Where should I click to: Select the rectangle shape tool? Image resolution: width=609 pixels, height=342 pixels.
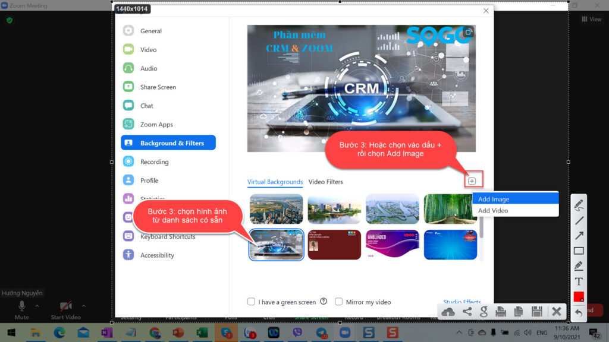(579, 251)
